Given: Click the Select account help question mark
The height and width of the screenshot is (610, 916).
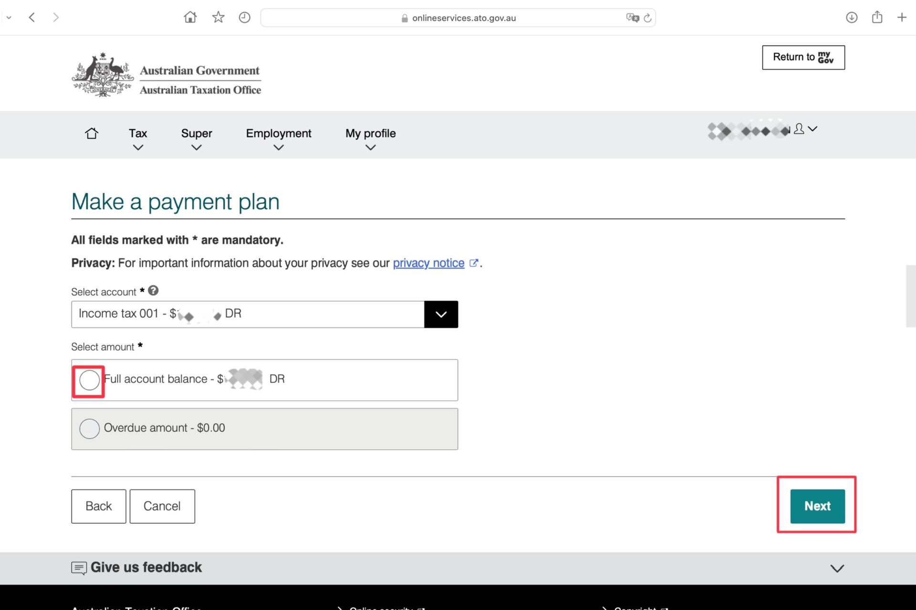Looking at the screenshot, I should (153, 290).
